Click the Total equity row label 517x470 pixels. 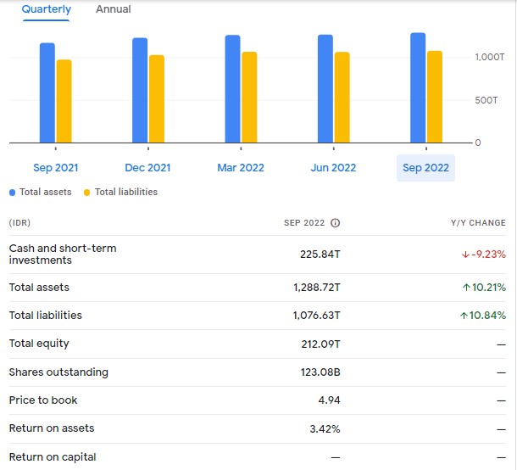tap(39, 344)
